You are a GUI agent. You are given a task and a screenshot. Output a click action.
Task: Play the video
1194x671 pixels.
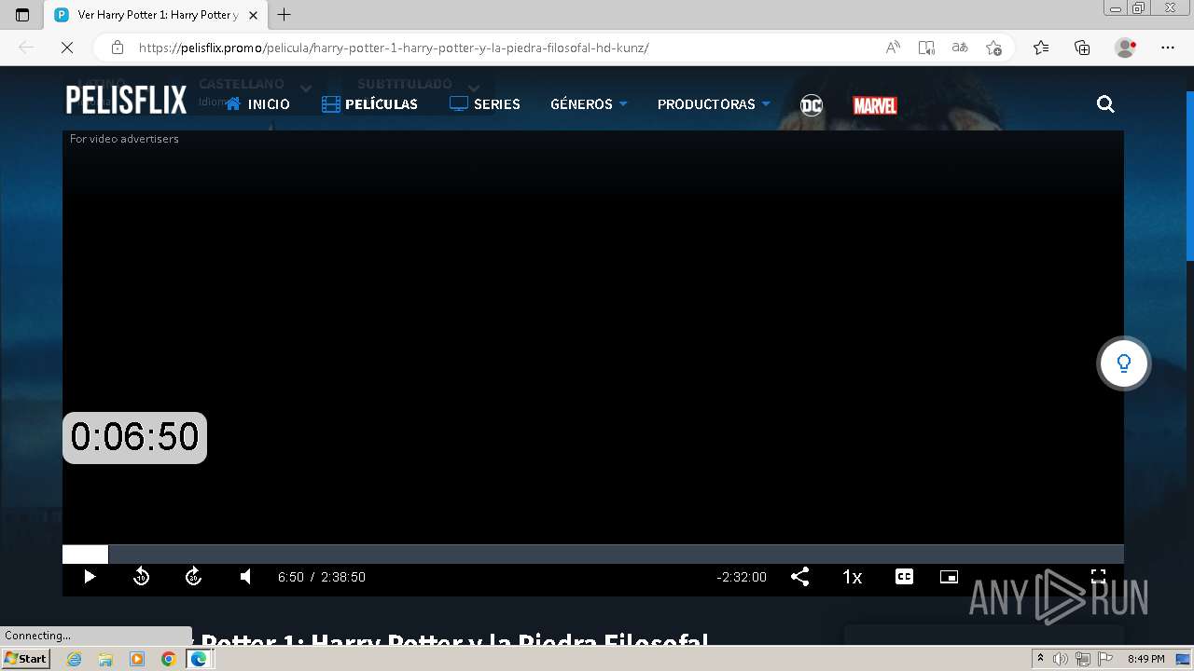click(x=90, y=577)
